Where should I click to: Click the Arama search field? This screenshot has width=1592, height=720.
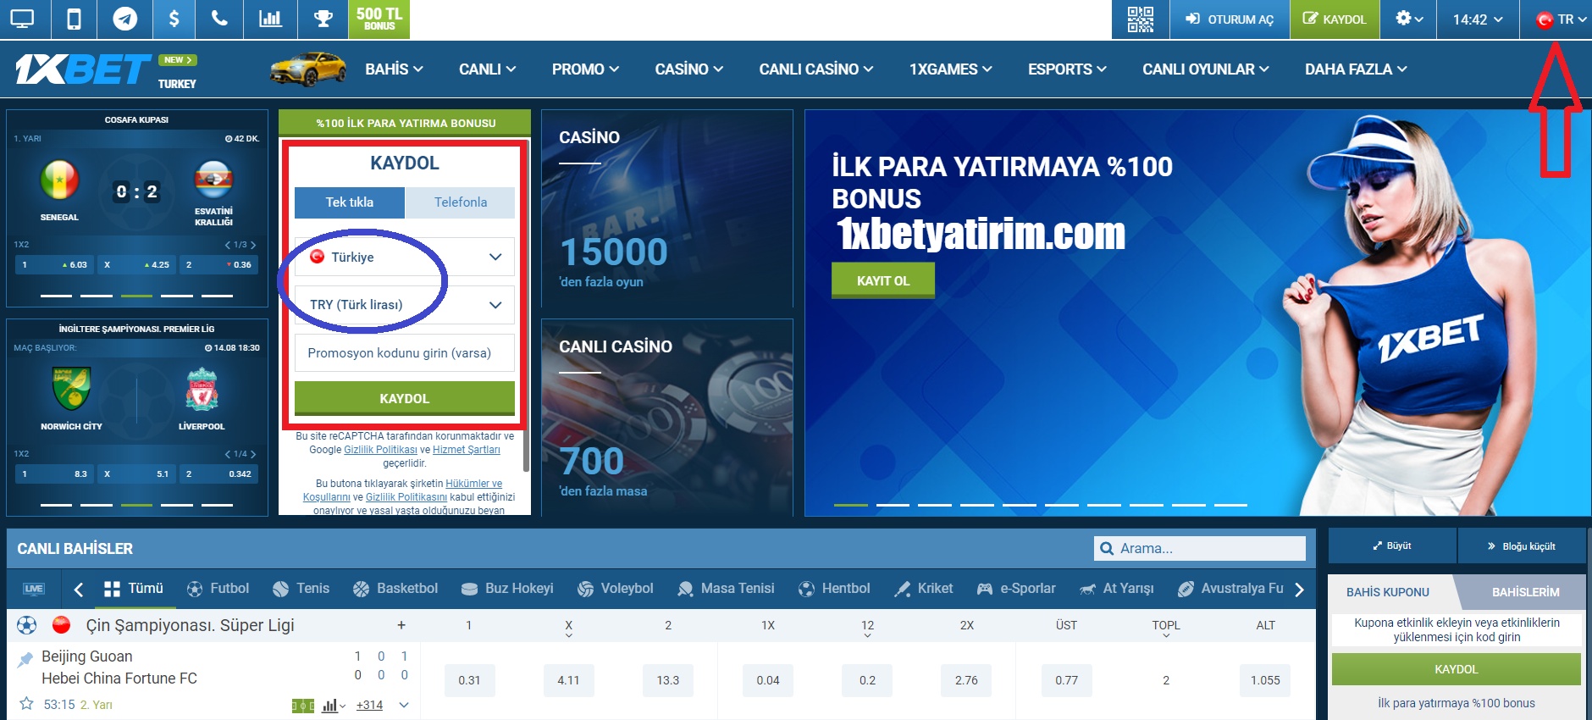coord(1200,548)
